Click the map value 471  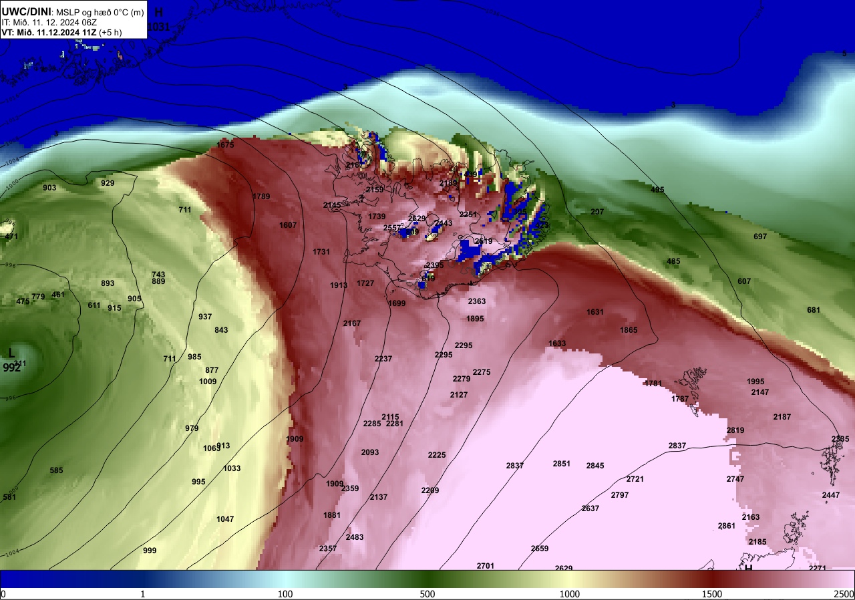tap(11, 237)
